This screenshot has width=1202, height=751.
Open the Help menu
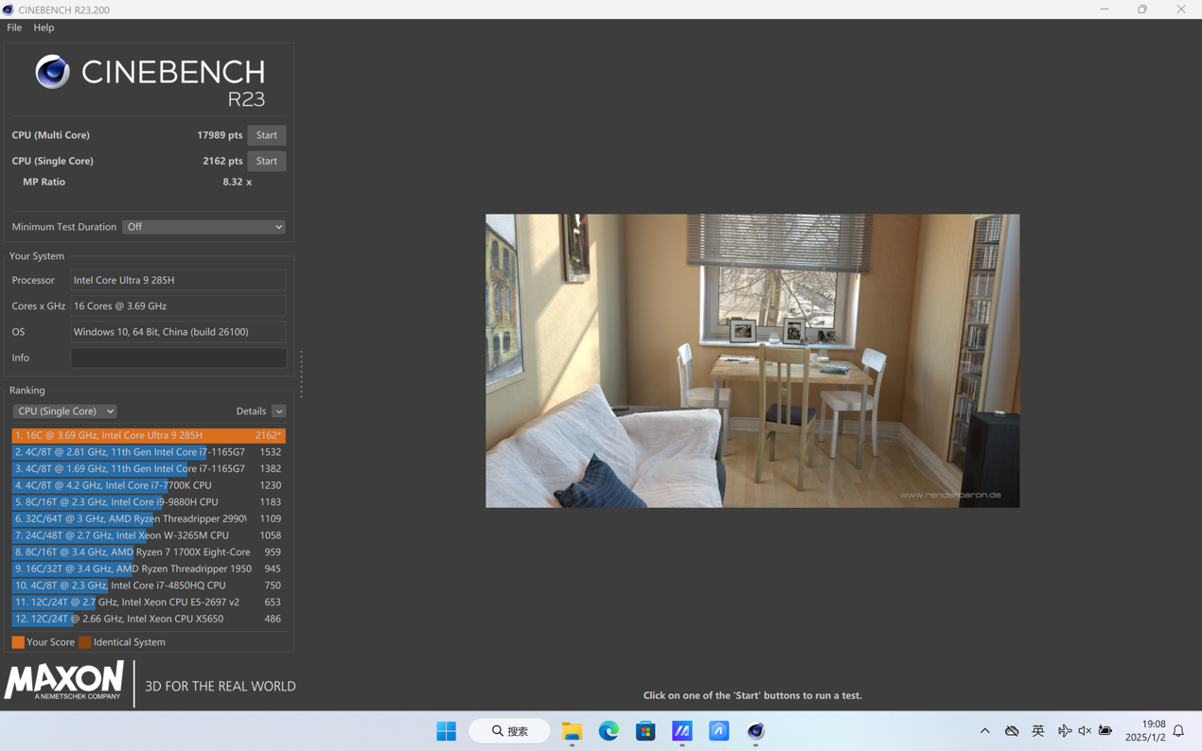point(44,27)
